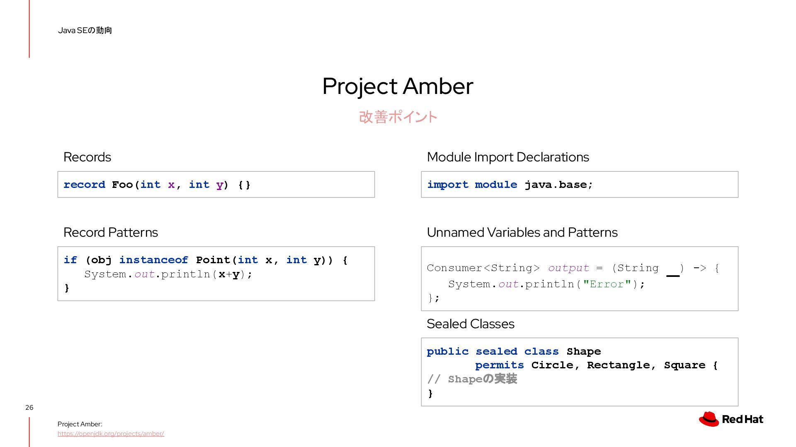Screen dimensions: 796x447
Task: Click the import module java.base code box
Action: click(579, 185)
